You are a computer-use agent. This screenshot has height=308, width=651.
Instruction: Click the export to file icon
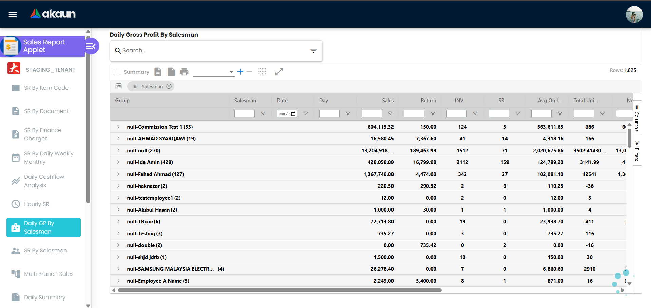click(x=171, y=72)
